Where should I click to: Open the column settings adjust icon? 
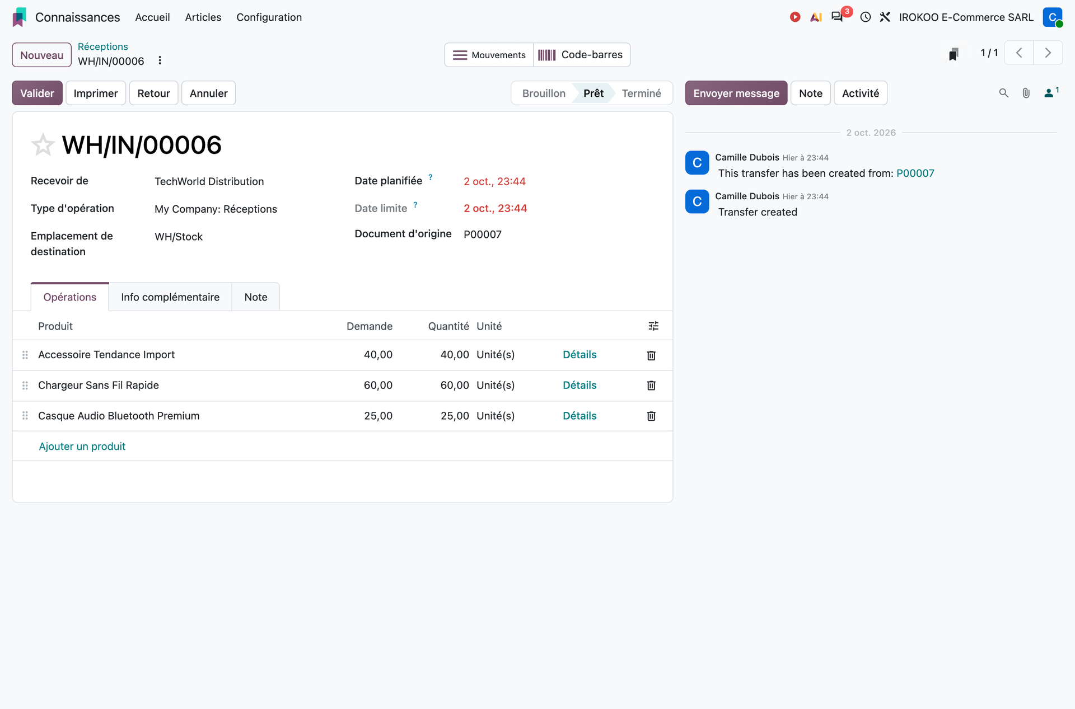tap(653, 326)
